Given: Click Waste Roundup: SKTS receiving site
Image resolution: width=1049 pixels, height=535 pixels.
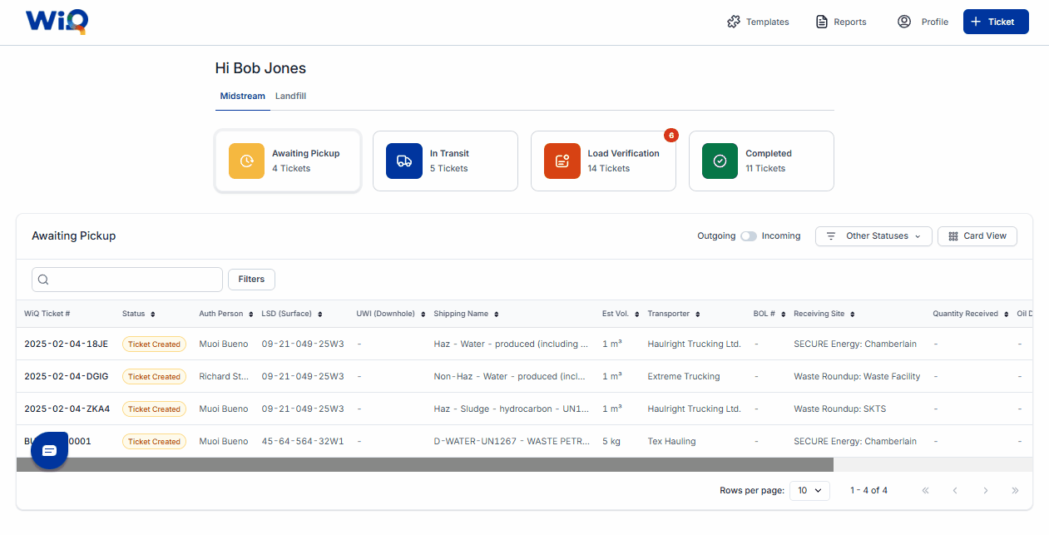Looking at the screenshot, I should click(841, 409).
